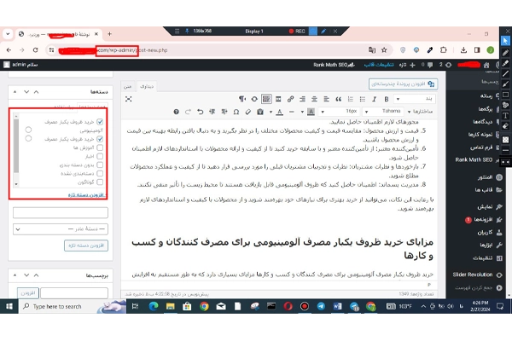Switch to the متن text editor tab
Image resolution: width=512 pixels, height=341 pixels.
pyautogui.click(x=128, y=86)
